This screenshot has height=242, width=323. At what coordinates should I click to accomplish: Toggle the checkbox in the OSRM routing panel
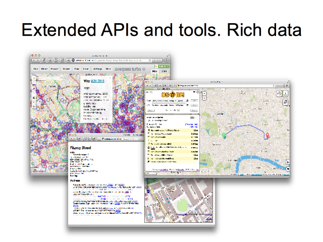coord(179,110)
